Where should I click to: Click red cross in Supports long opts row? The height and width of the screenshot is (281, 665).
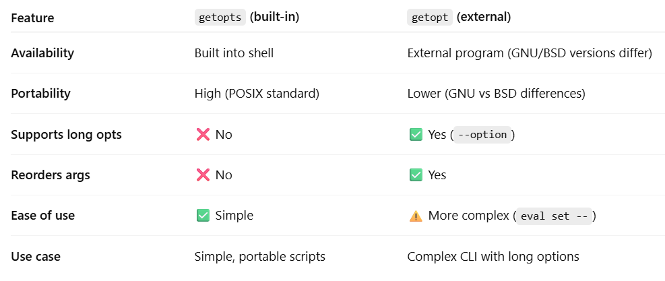tap(203, 135)
